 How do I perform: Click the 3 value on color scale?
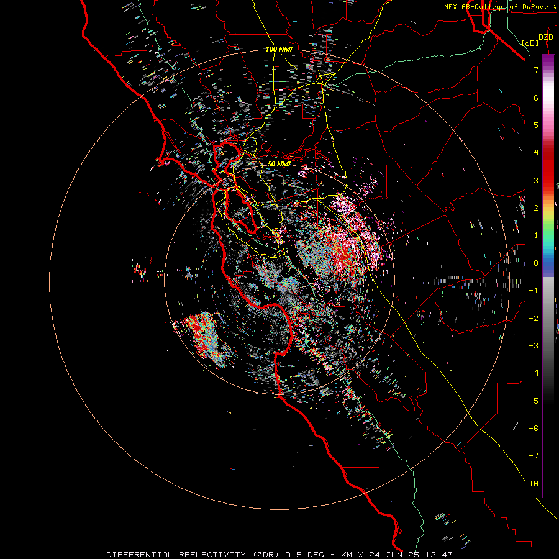[536, 180]
